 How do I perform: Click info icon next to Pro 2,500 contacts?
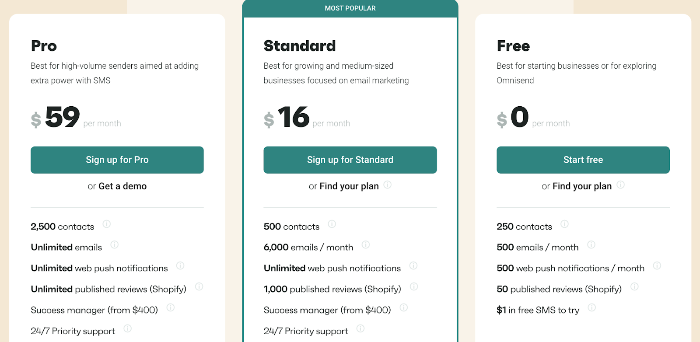pyautogui.click(x=106, y=224)
